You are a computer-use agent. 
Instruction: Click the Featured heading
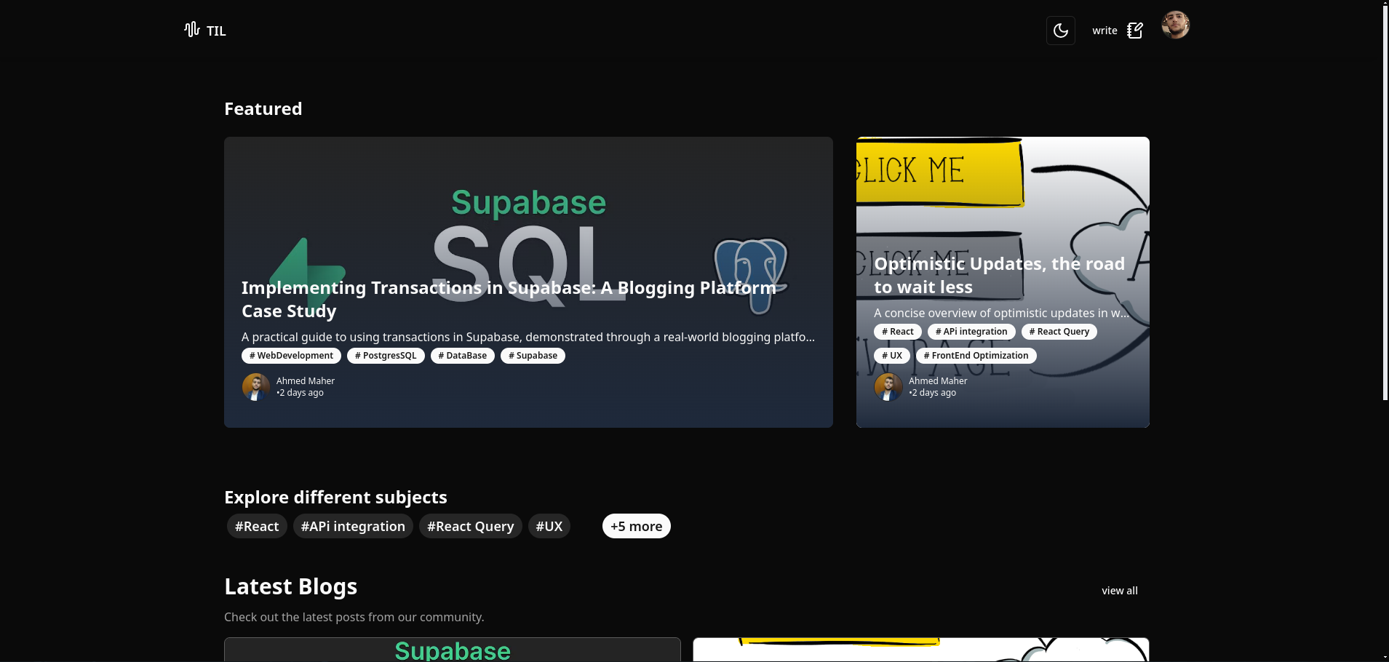(x=263, y=109)
